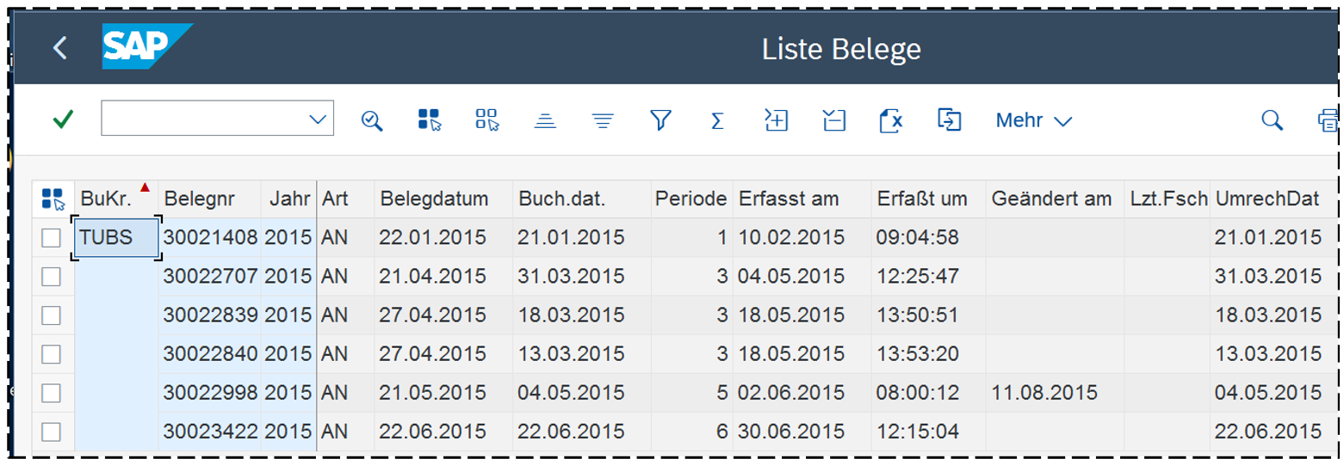Click the select-all rows grid corner icon
The width and height of the screenshot is (1344, 465).
[53, 199]
